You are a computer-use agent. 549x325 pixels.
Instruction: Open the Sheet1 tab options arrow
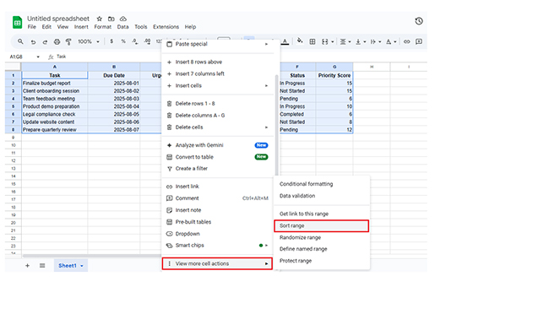[x=82, y=266]
